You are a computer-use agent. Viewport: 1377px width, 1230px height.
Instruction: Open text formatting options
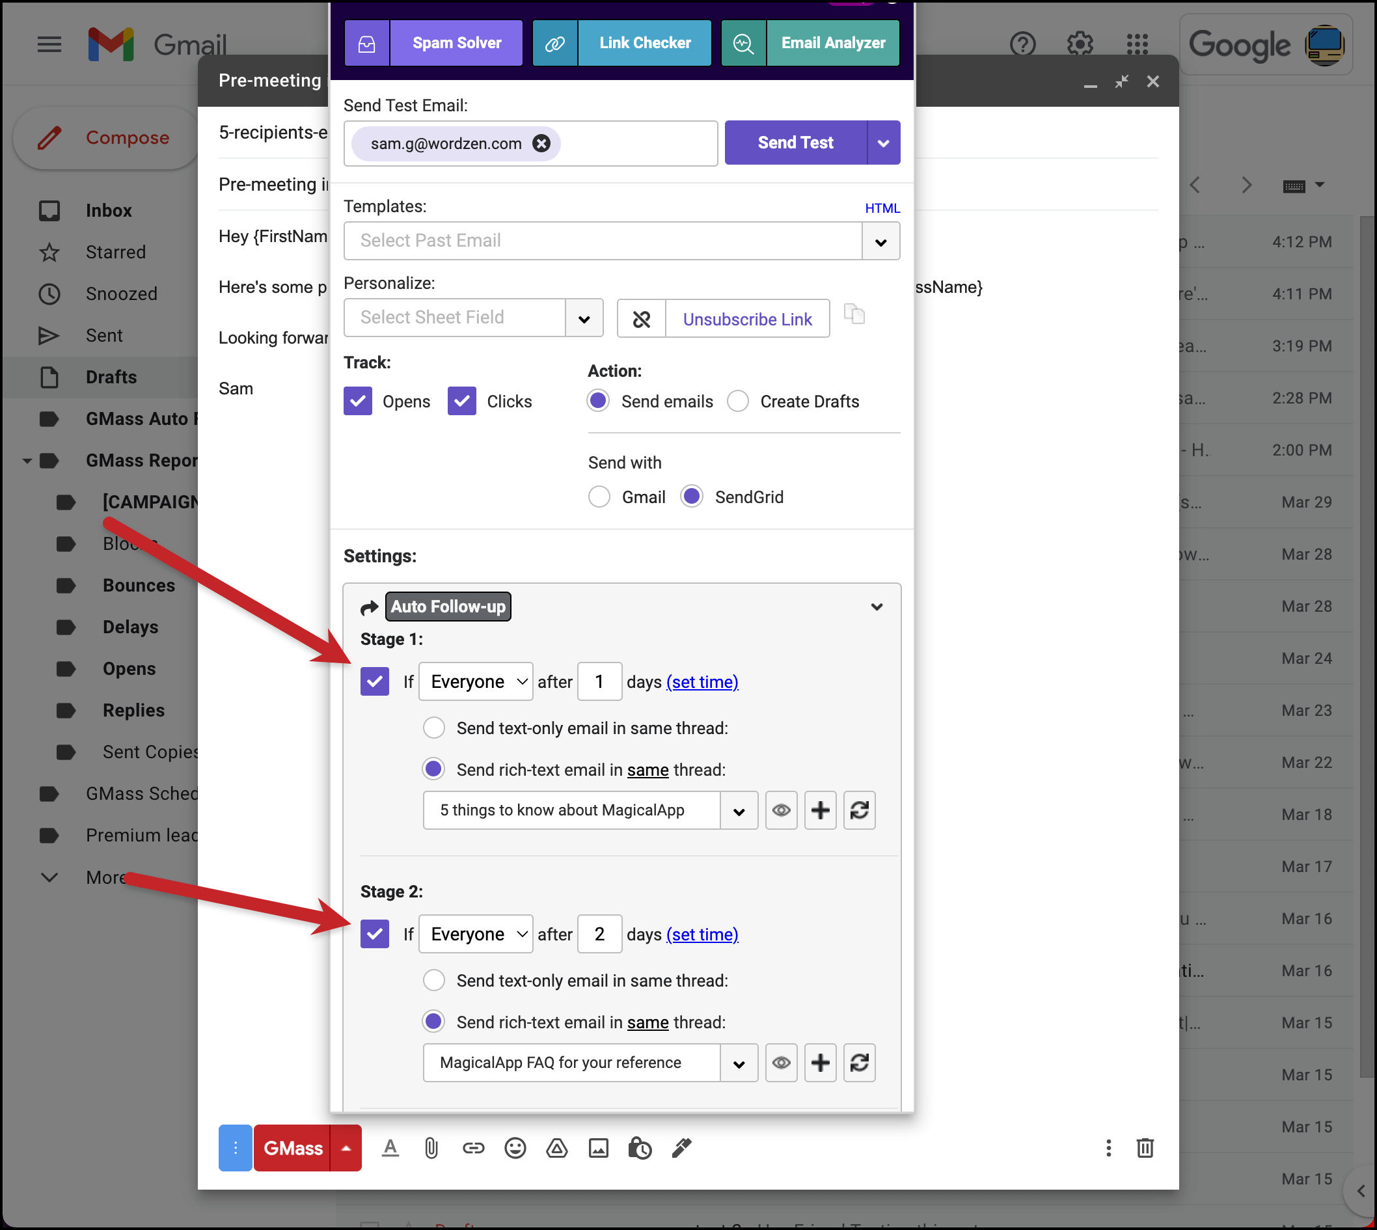tap(390, 1149)
